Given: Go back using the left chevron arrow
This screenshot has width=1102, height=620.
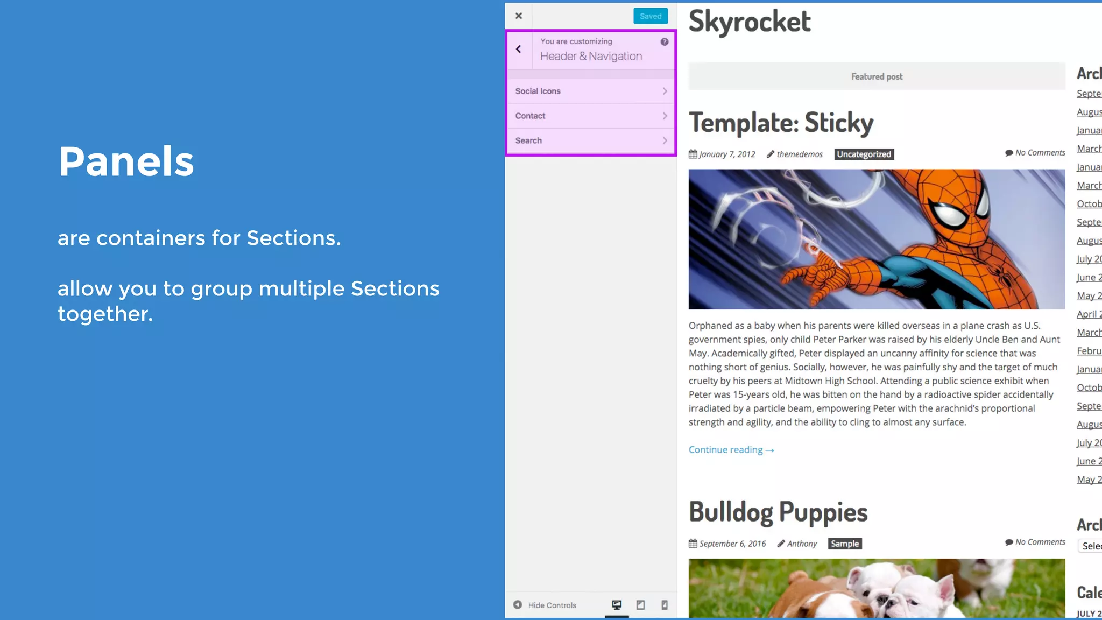Looking at the screenshot, I should (519, 49).
